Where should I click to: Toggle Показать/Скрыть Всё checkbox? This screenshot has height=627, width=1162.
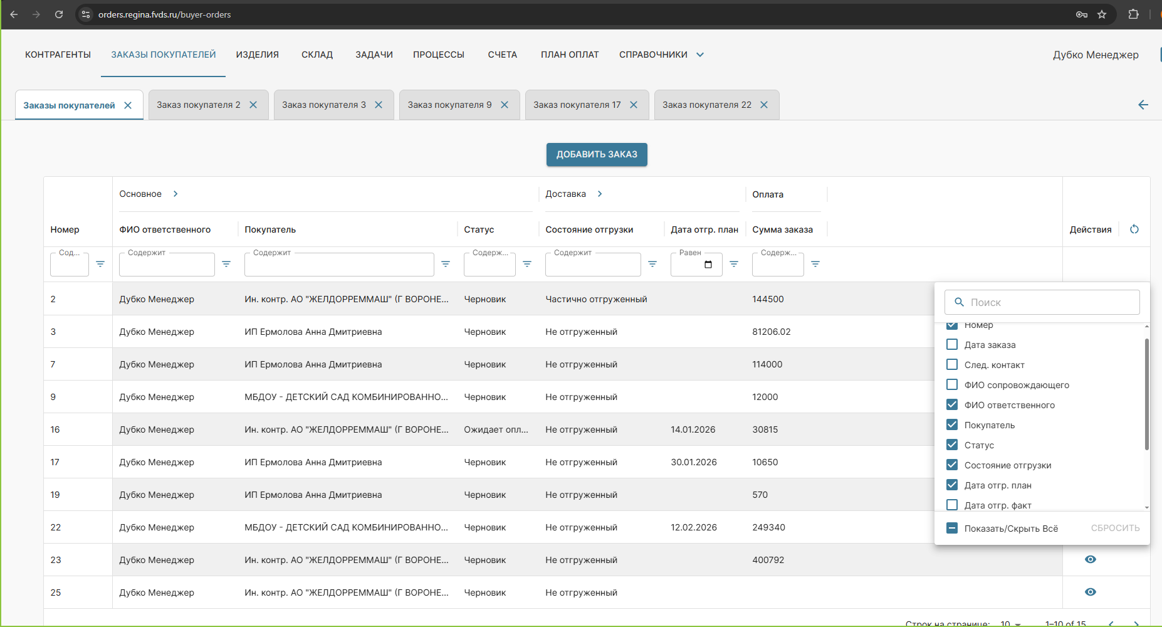click(951, 528)
